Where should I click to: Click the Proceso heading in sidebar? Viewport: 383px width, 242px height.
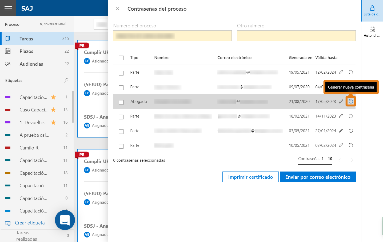point(12,24)
